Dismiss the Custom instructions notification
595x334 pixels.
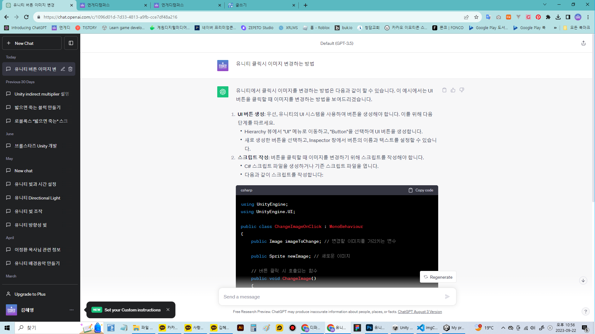coord(168,310)
